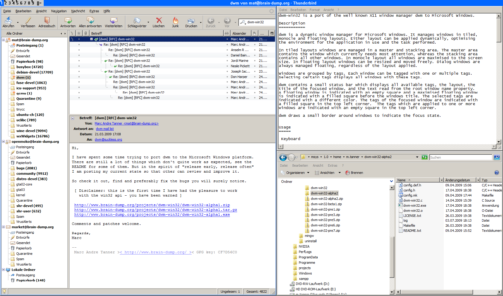Screen dimensions: 503x296
Task: Click the star column header
Action: [79, 33]
